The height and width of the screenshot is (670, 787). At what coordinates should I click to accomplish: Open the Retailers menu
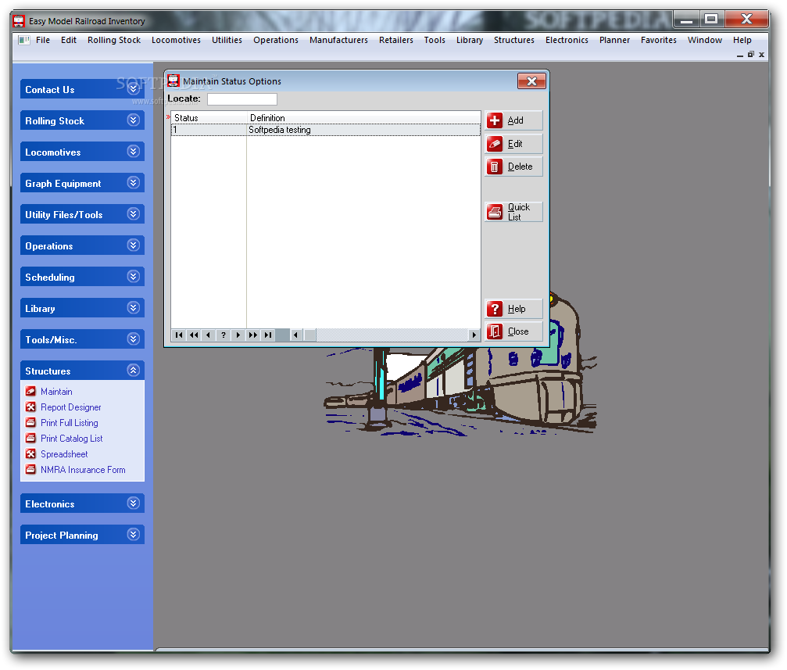pyautogui.click(x=396, y=40)
